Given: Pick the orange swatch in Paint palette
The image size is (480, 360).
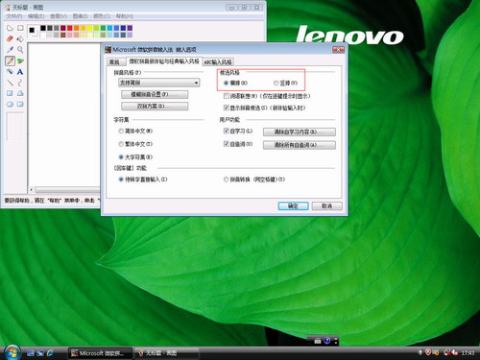Looking at the screenshot, I should (x=76, y=28).
